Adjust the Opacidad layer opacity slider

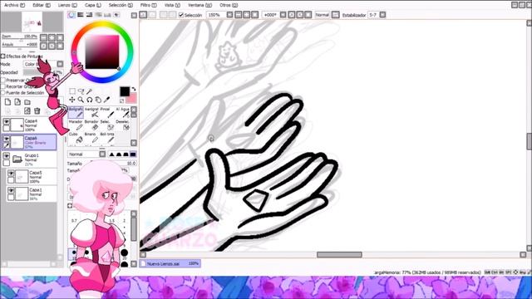coord(42,72)
